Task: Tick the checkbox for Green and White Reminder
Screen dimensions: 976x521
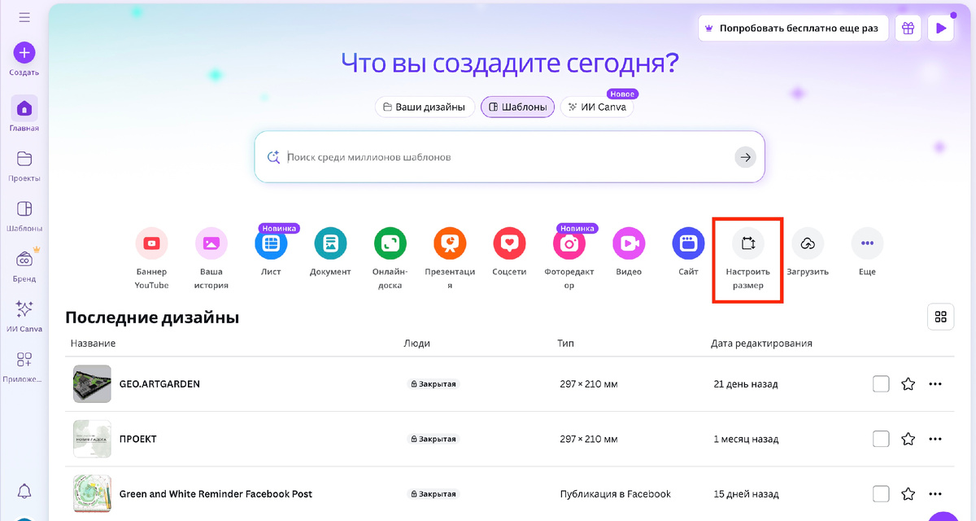Action: coord(881,493)
